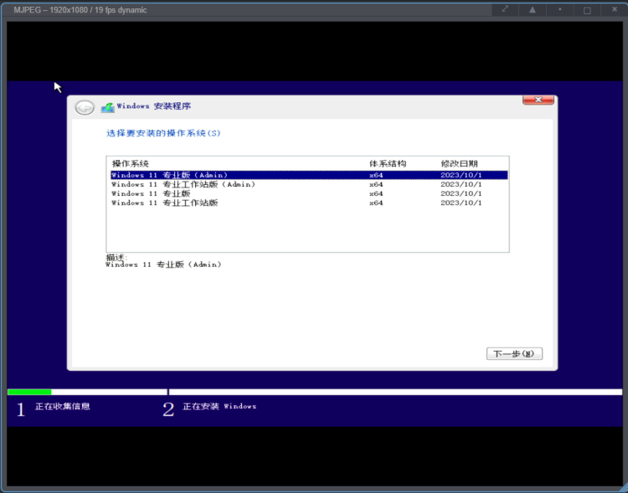Click the 下一步(N) button
Viewport: 628px width, 493px height.
(x=514, y=353)
